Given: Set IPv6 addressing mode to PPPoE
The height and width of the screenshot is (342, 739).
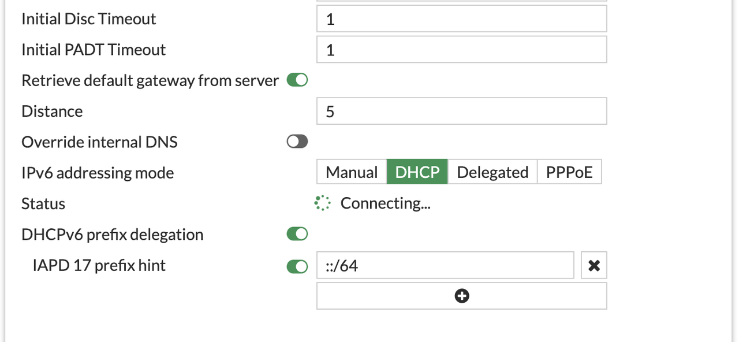Looking at the screenshot, I should pyautogui.click(x=569, y=173).
